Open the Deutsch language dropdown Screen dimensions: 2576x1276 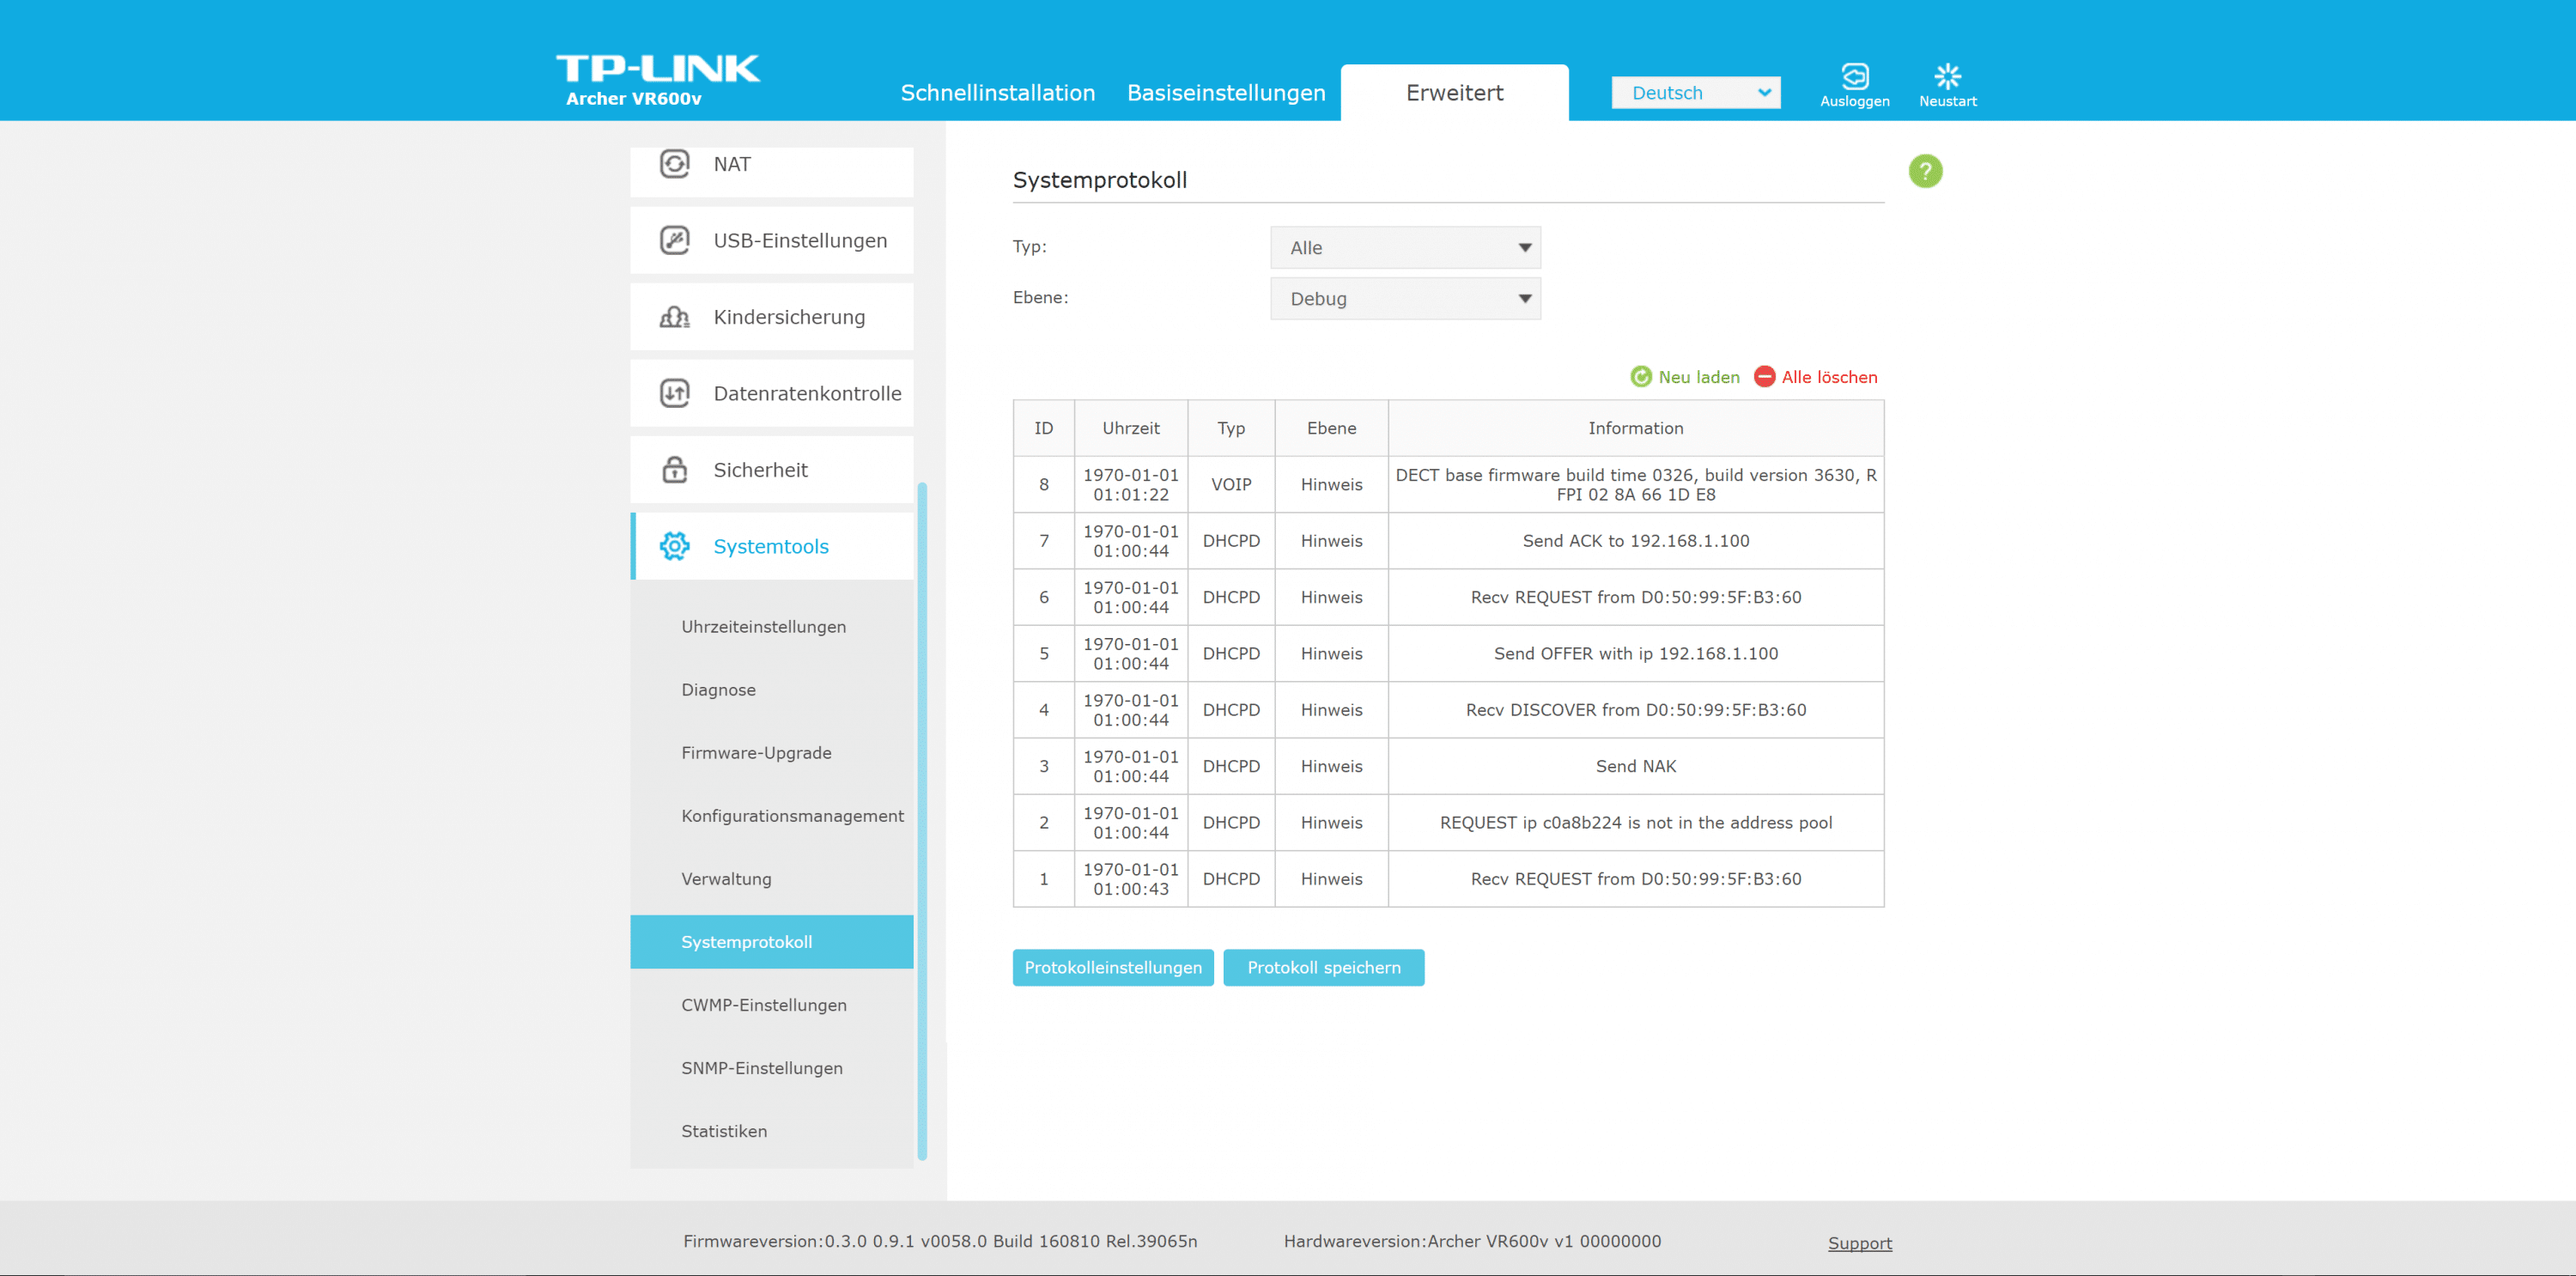pos(1694,93)
